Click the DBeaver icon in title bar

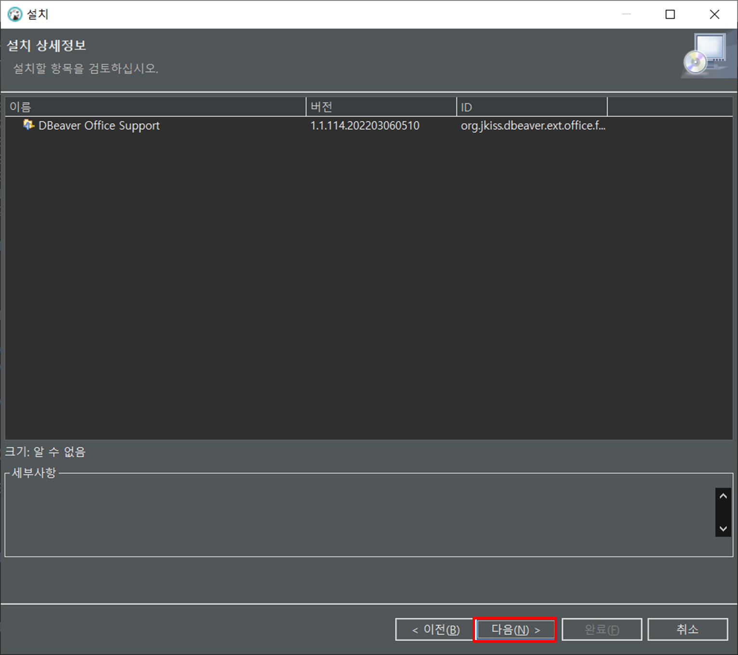[x=15, y=14]
